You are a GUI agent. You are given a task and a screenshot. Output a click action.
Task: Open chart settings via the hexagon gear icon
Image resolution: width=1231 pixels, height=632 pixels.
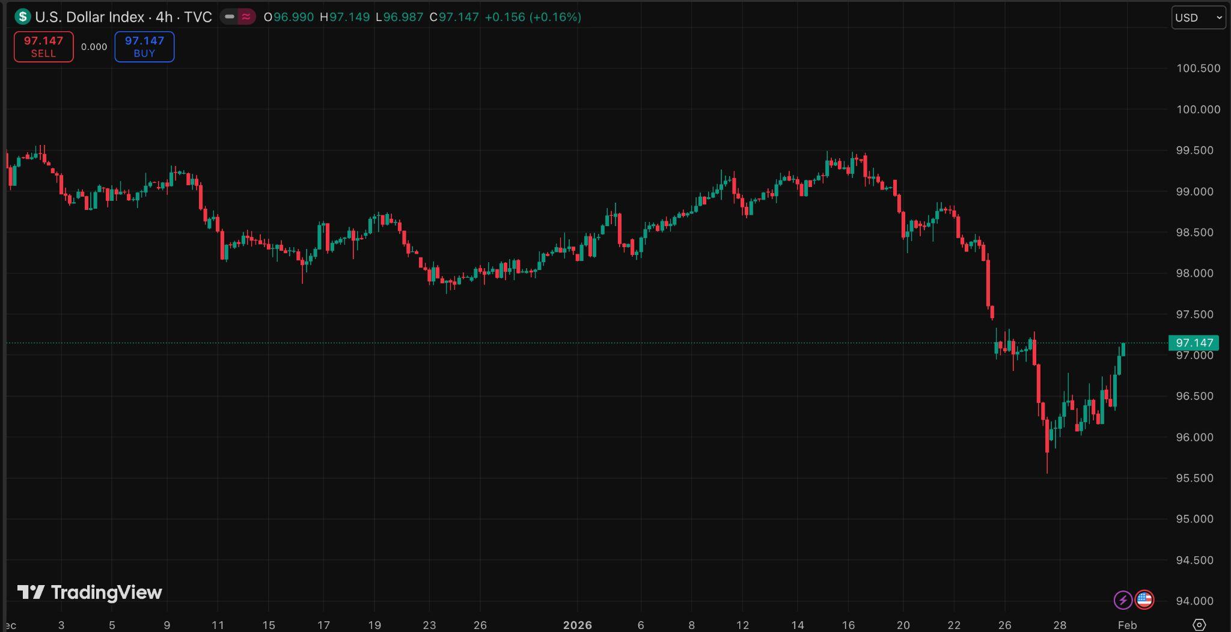click(1199, 625)
